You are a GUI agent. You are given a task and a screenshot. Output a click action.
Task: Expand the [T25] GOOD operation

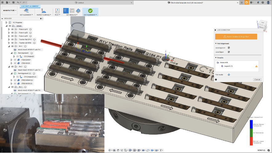(x=11, y=63)
